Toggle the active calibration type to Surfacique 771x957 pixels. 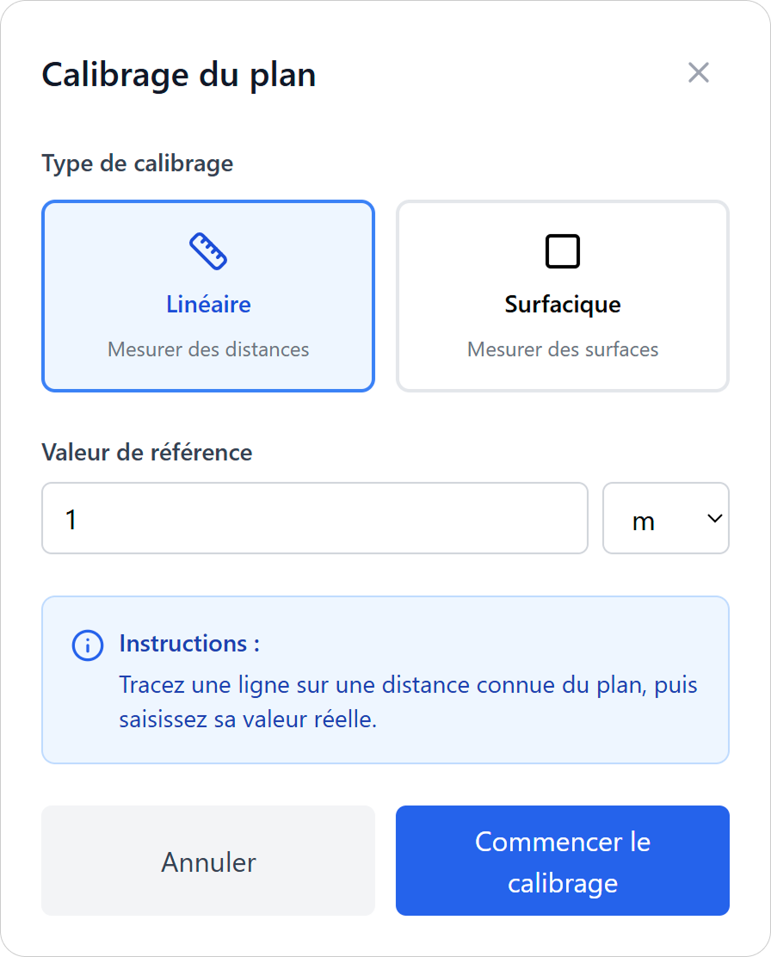[x=563, y=296]
